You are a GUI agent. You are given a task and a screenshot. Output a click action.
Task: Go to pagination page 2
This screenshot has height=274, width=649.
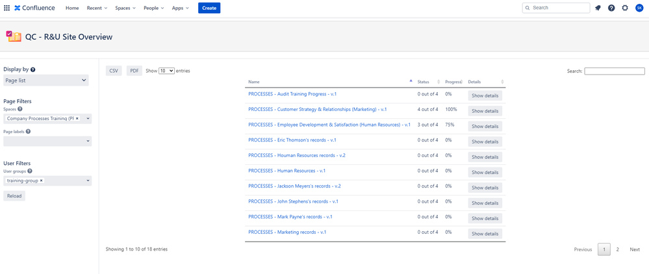(618, 249)
